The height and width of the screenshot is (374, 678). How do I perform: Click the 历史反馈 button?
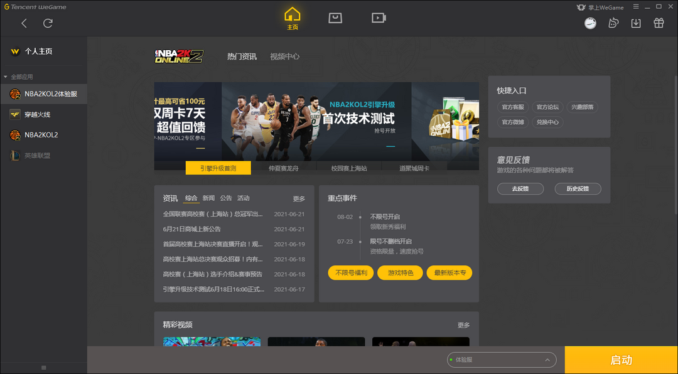(x=578, y=189)
